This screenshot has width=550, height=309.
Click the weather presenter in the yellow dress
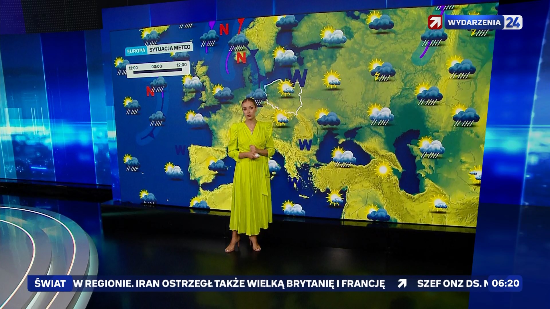click(x=252, y=175)
